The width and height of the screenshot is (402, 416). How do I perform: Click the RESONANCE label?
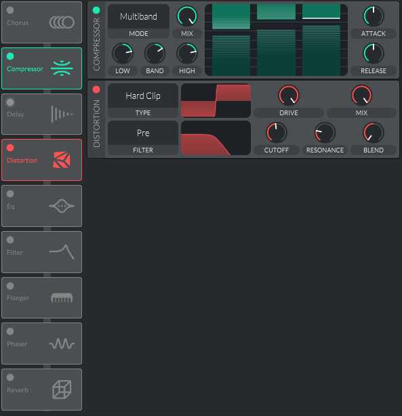pos(325,150)
